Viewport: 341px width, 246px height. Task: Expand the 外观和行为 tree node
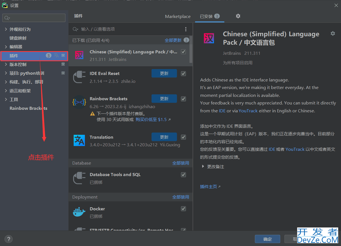6,29
